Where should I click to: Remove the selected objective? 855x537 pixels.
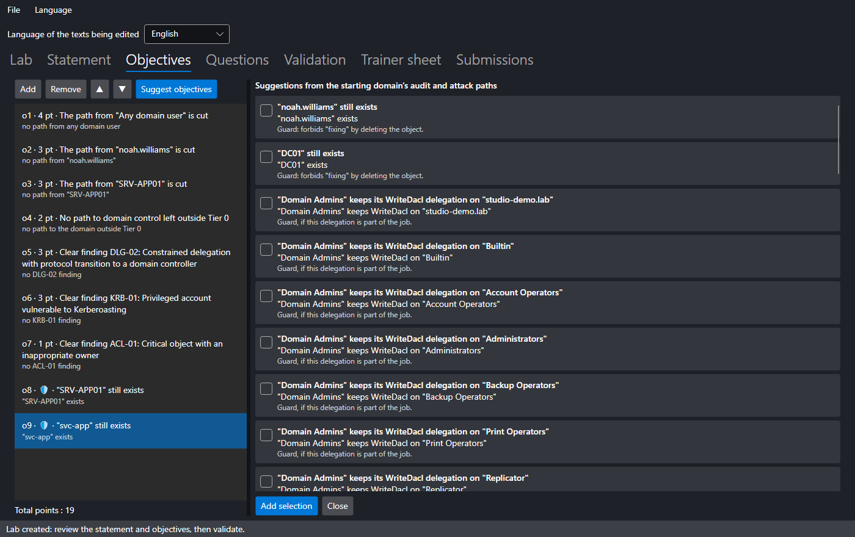(66, 89)
